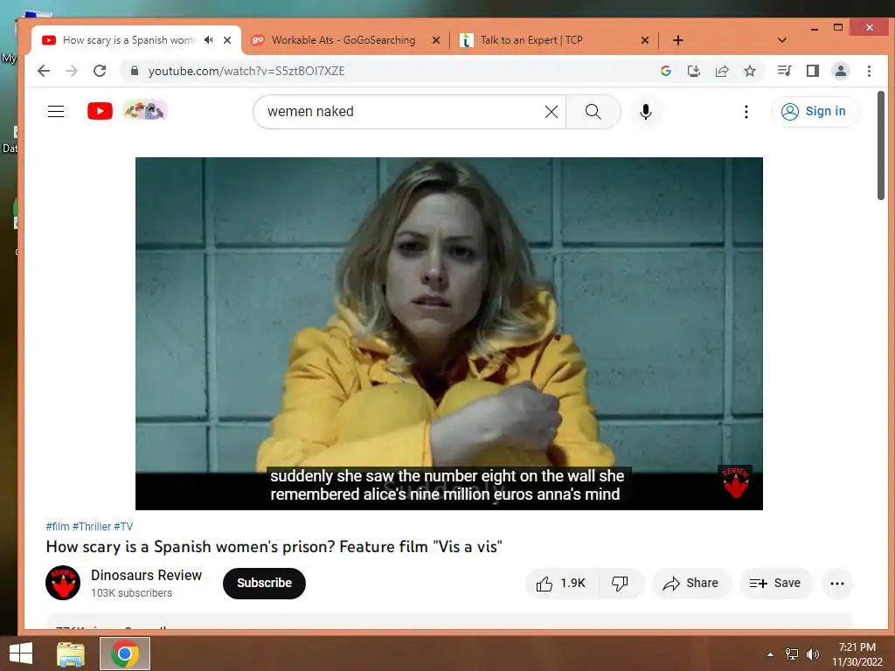
Task: Mute the tab via speaker icon
Action: point(209,40)
